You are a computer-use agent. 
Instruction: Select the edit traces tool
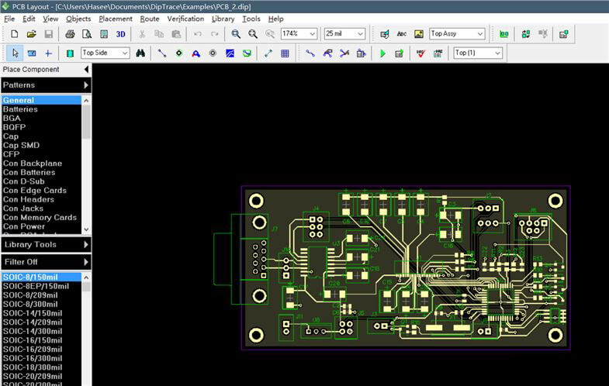click(x=327, y=53)
